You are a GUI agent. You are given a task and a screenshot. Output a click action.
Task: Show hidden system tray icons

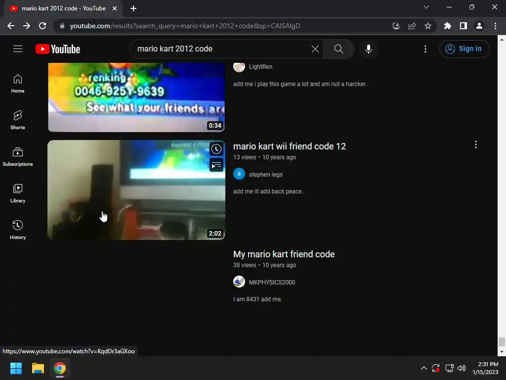coord(423,368)
